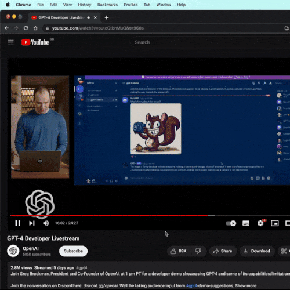The width and height of the screenshot is (290, 290).
Task: Open the #gpt4-demo-suggestions link
Action: click(210, 285)
